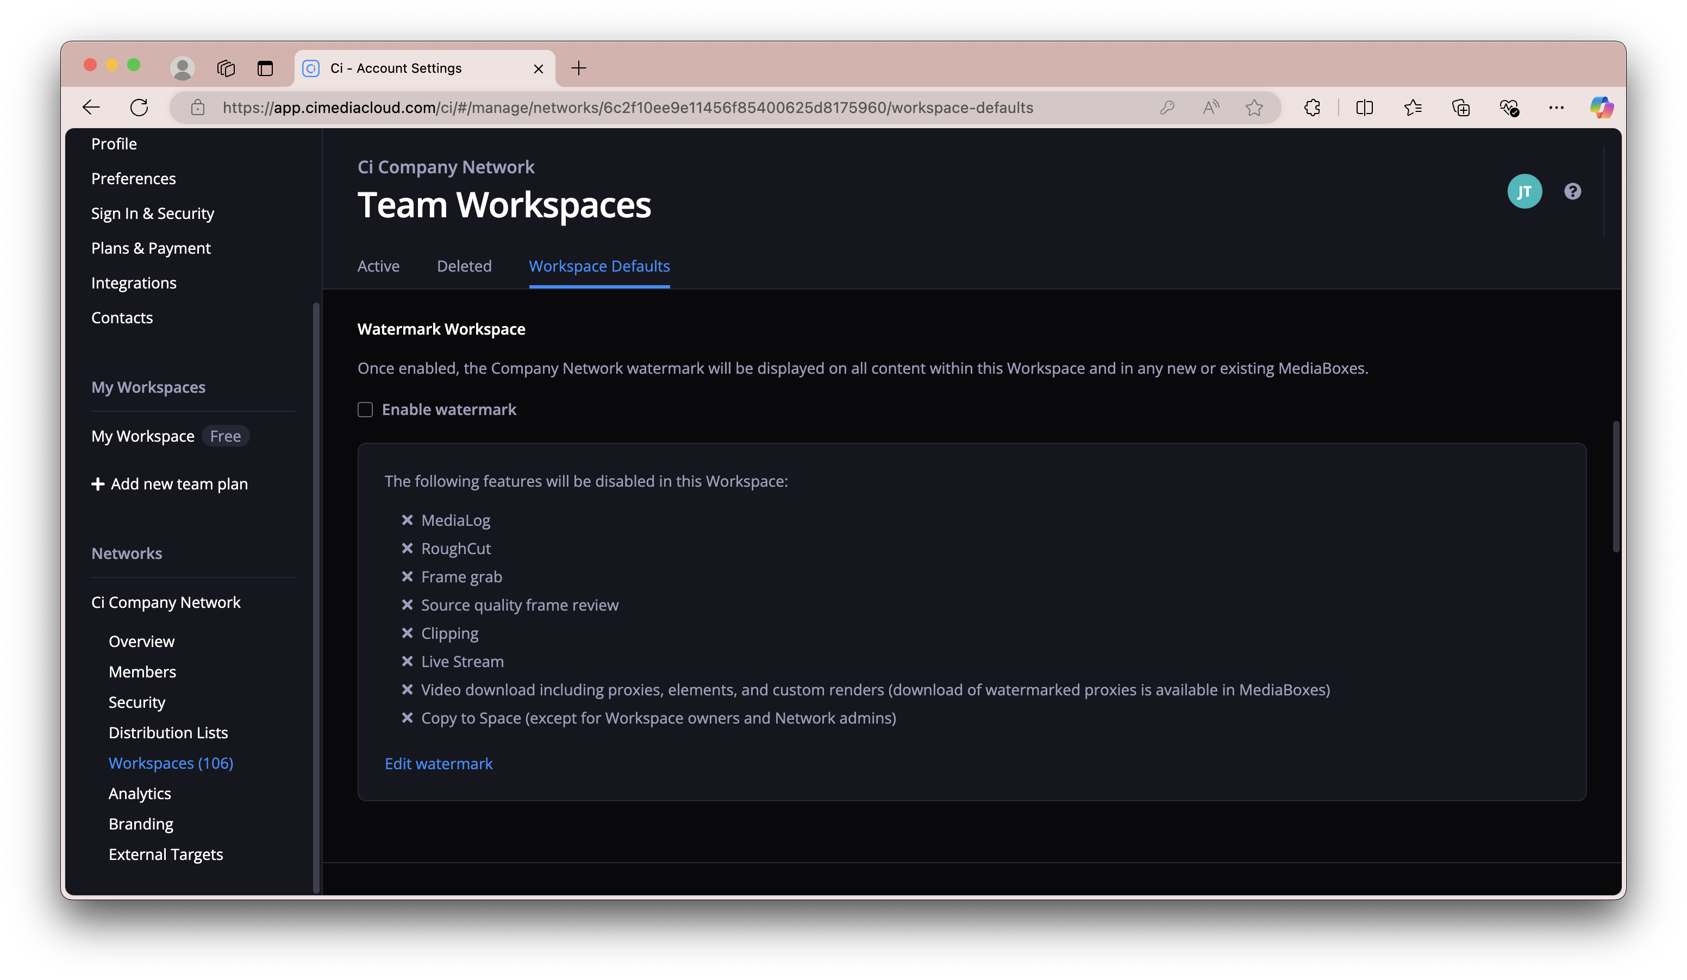Viewport: 1687px width, 980px height.
Task: Click the browser address bar URL
Action: [x=627, y=107]
